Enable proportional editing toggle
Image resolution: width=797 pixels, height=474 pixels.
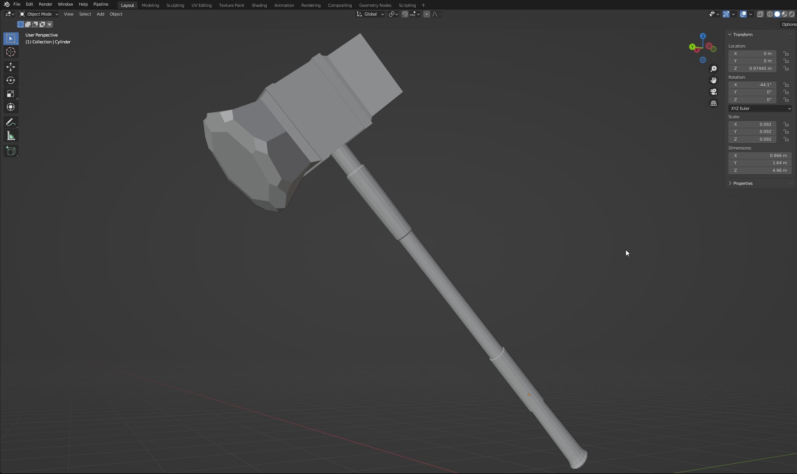click(427, 14)
